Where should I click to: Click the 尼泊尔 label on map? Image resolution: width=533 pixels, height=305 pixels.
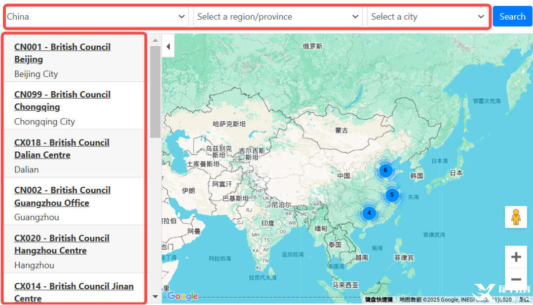coord(281,205)
